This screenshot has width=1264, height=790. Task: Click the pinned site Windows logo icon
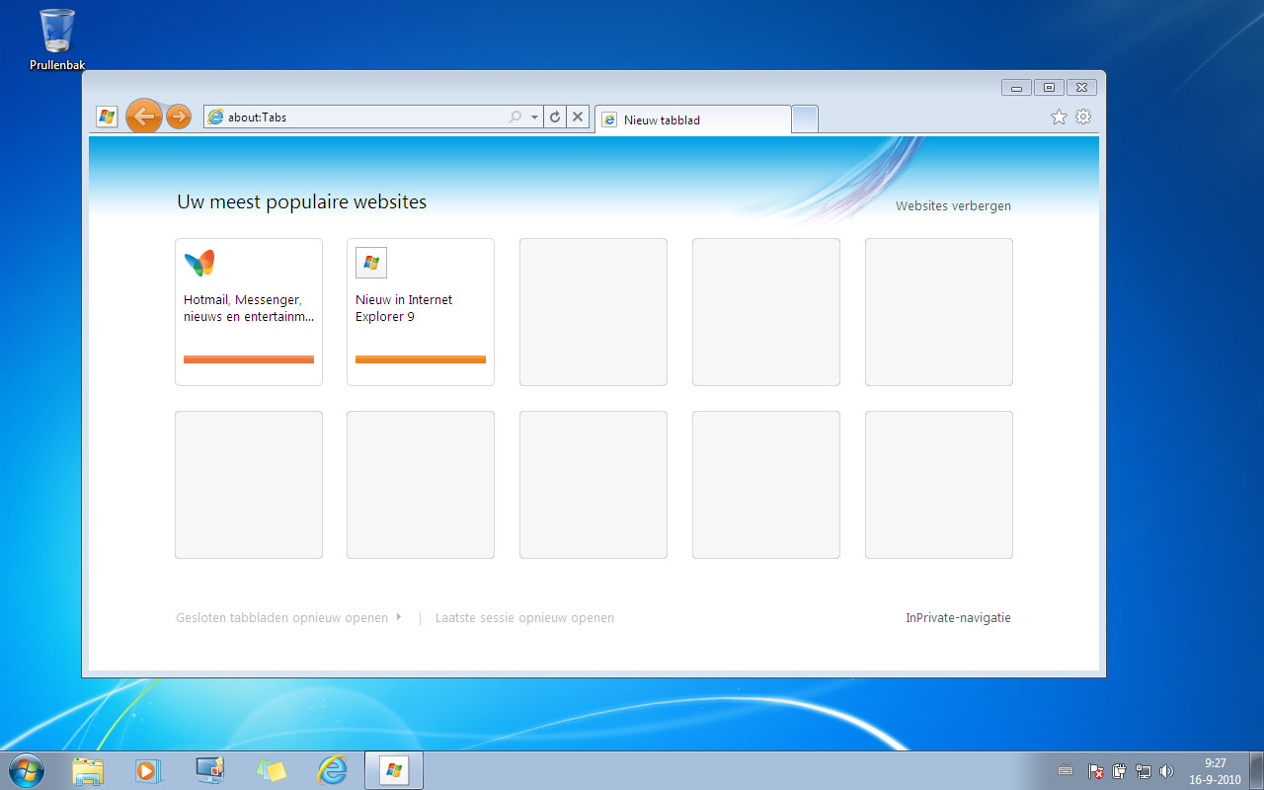point(107,117)
